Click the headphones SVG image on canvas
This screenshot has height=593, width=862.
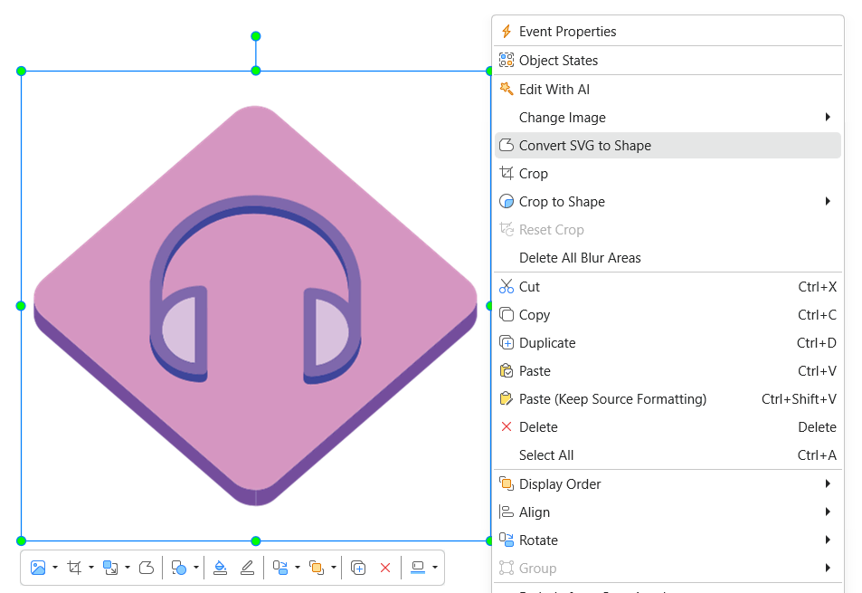tap(255, 306)
